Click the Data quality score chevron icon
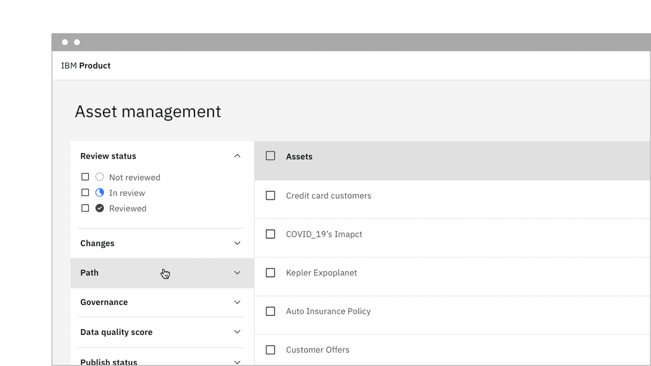Viewport: 651px width, 366px height. [x=237, y=332]
